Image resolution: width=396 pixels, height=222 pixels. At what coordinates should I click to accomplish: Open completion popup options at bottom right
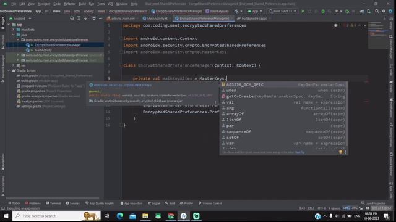345,152
